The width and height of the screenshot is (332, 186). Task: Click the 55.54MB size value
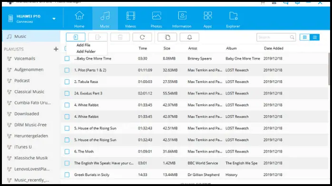(170, 93)
